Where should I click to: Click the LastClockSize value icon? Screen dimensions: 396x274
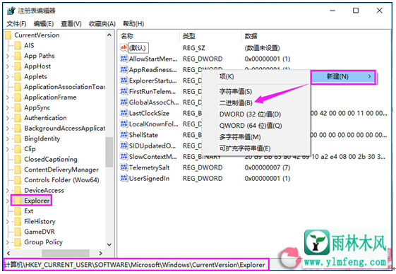pos(124,113)
